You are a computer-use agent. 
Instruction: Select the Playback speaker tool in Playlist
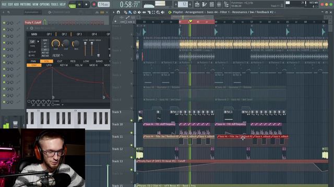point(163,12)
